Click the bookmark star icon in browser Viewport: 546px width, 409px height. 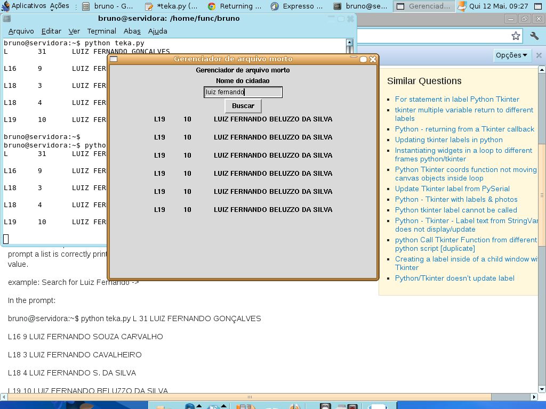coord(516,36)
